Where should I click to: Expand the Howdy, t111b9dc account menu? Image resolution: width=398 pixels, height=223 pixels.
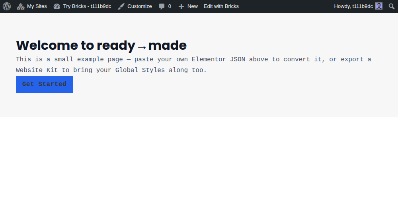coord(358,6)
